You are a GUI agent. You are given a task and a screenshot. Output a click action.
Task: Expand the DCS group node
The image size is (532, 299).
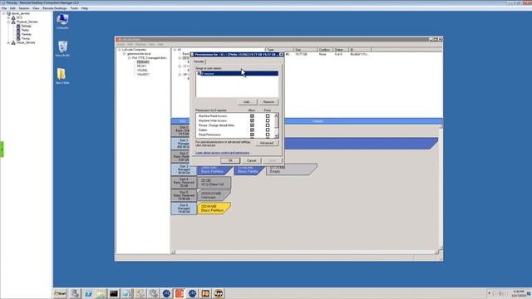pos(8,17)
